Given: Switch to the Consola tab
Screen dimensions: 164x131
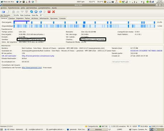Looking at the screenshot, I should (62, 19).
